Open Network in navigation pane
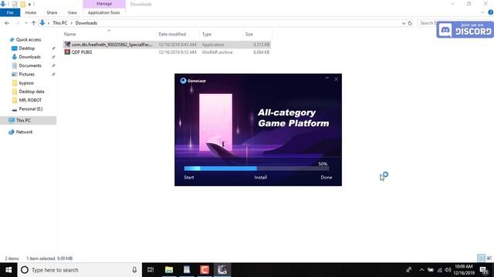 click(x=24, y=132)
